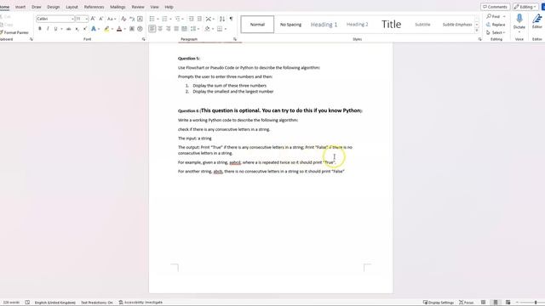The width and height of the screenshot is (545, 306).
Task: Toggle Strikethrough formatting
Action: click(x=68, y=29)
